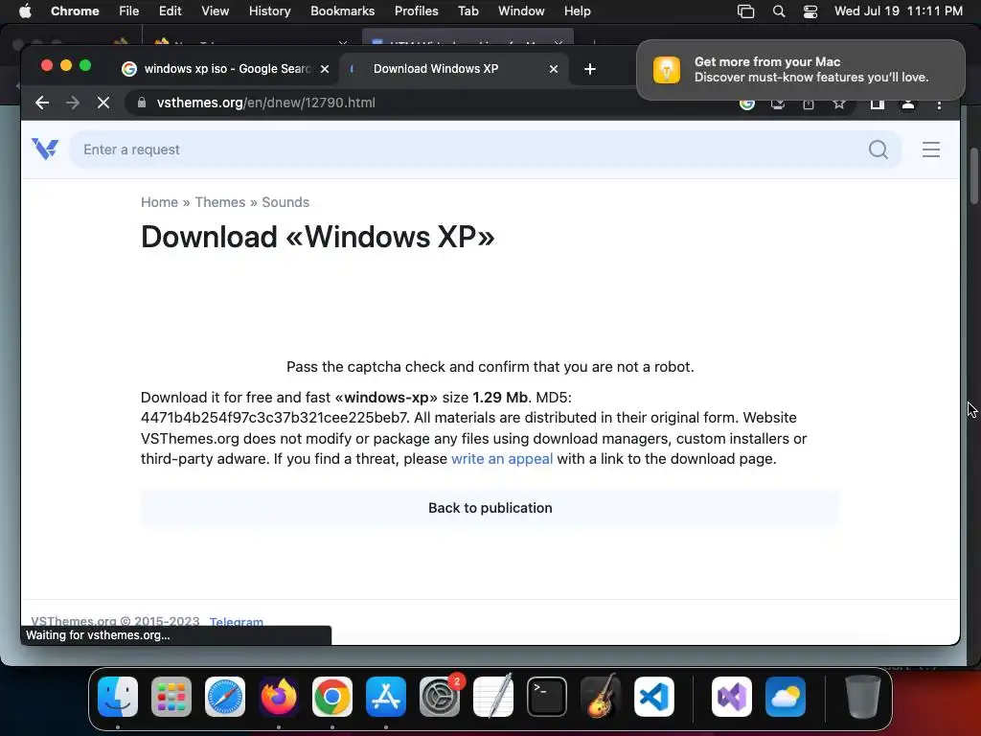
Task: Close the Download Windows XP tab
Action: click(x=554, y=69)
